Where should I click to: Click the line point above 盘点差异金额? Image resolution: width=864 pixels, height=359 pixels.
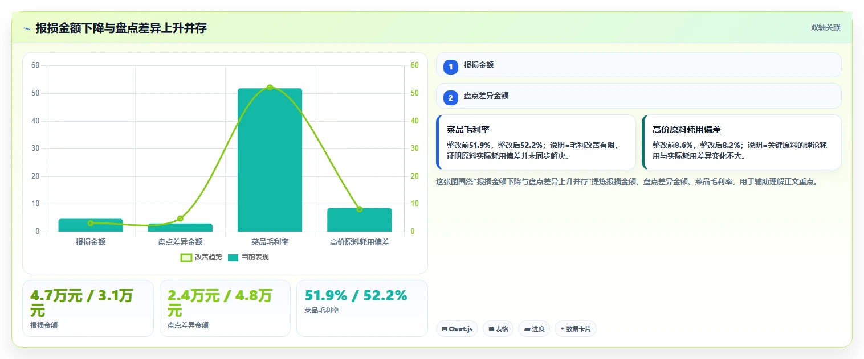180,218
